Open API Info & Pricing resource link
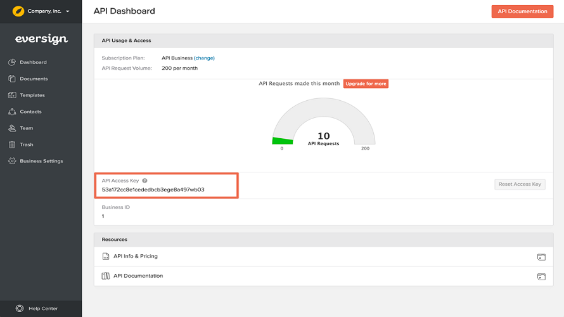This screenshot has height=317, width=564. point(136,256)
